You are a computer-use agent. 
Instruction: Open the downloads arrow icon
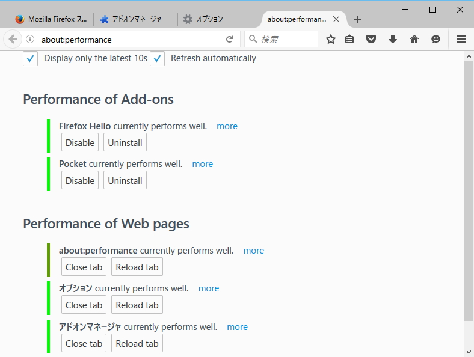coord(393,39)
